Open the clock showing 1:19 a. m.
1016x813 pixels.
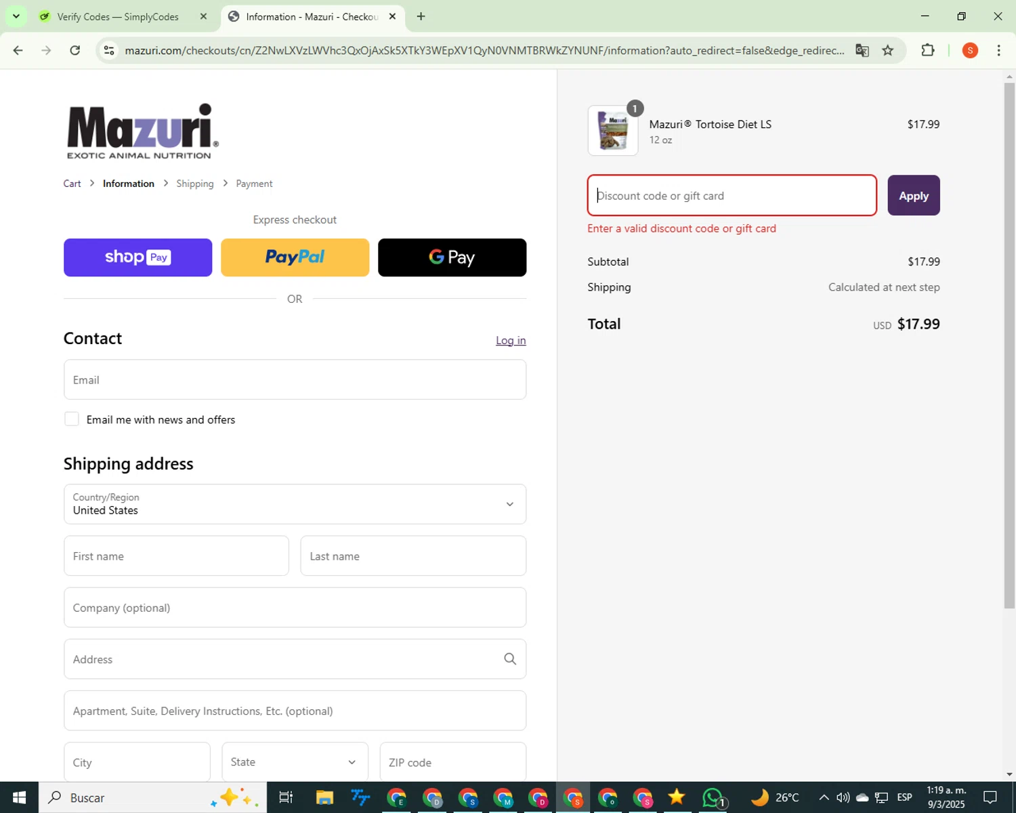coord(946,797)
